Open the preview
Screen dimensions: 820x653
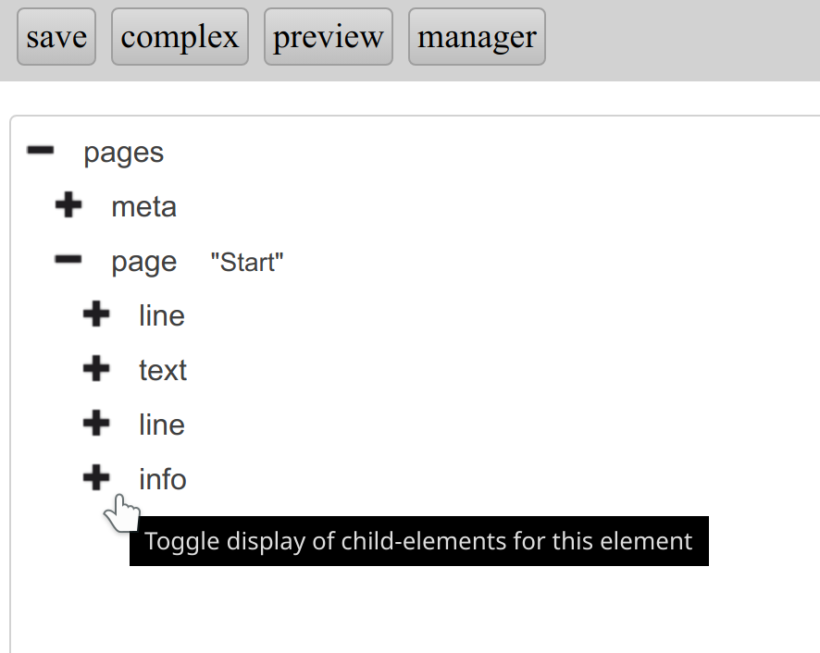click(329, 37)
